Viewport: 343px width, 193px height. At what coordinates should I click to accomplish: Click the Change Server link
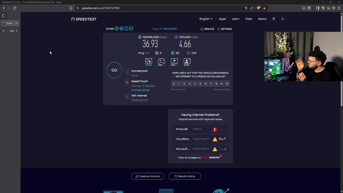140,90
